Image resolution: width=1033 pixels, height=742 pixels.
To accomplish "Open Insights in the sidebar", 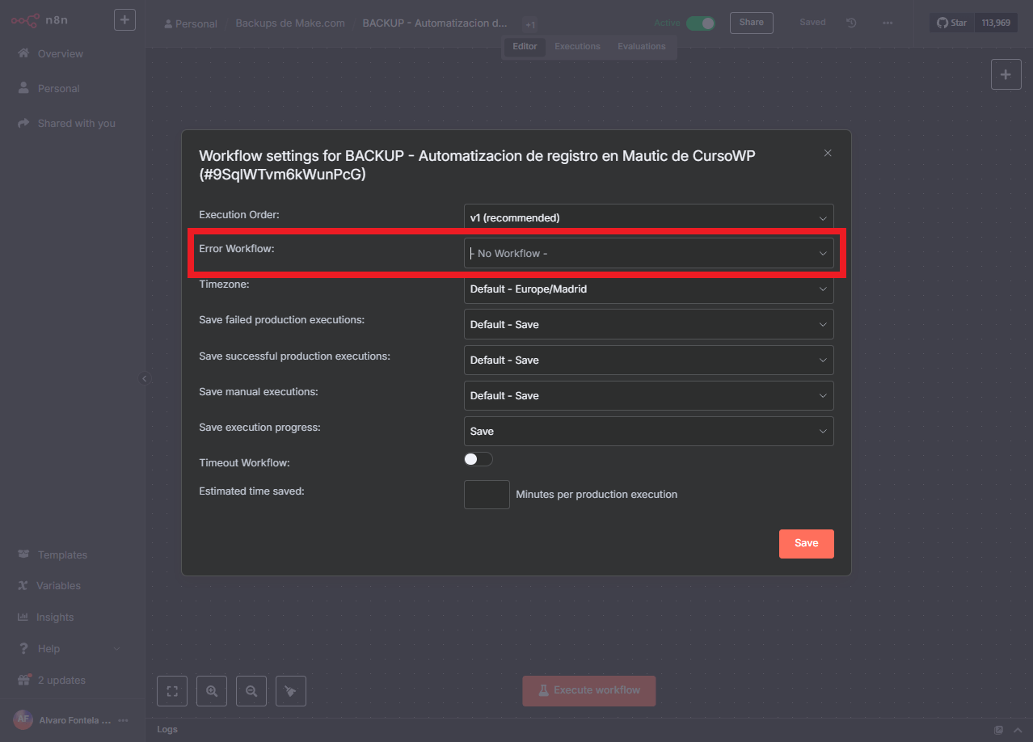I will point(55,617).
